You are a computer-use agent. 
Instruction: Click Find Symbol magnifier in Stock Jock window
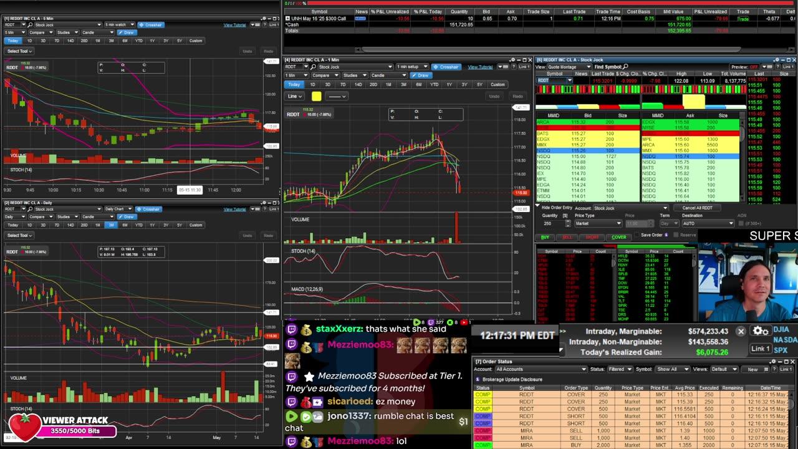[x=625, y=67]
